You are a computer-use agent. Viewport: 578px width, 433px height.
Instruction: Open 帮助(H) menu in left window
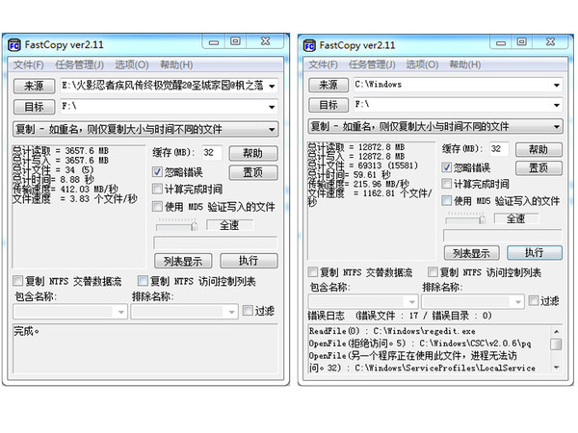tap(176, 65)
